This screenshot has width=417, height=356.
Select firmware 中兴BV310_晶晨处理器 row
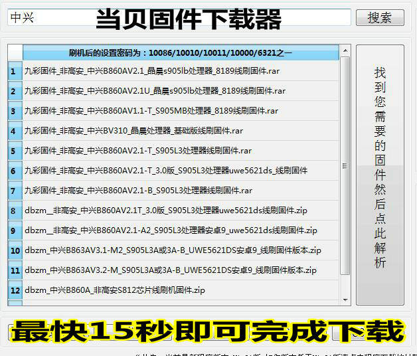click(181, 131)
